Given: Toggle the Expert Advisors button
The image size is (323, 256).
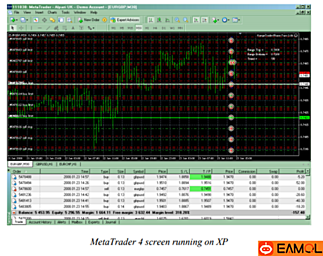Looking at the screenshot, I should click(125, 20).
